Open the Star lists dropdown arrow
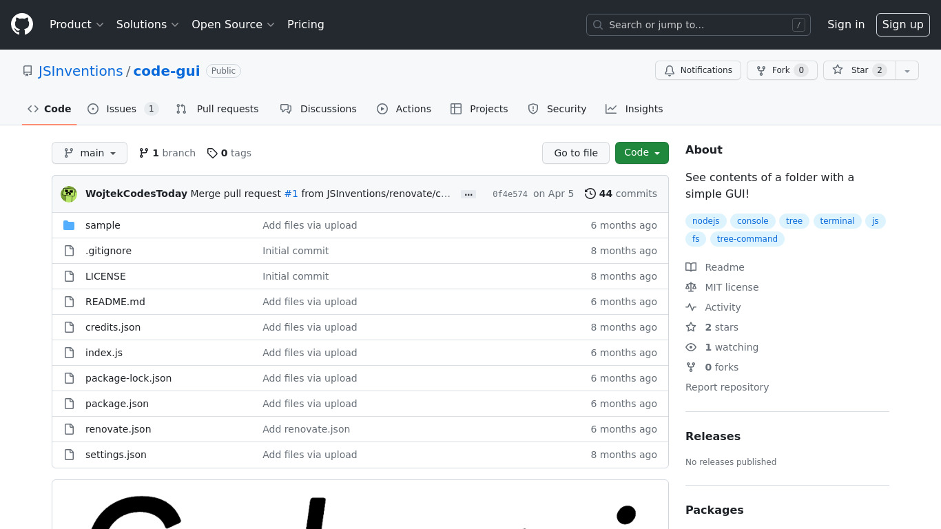 coord(907,70)
